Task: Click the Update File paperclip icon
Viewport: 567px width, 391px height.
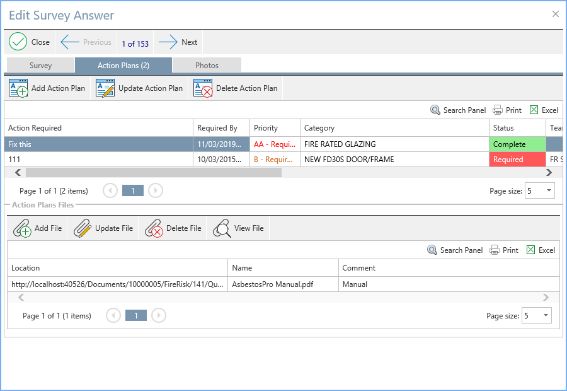Action: [x=83, y=228]
